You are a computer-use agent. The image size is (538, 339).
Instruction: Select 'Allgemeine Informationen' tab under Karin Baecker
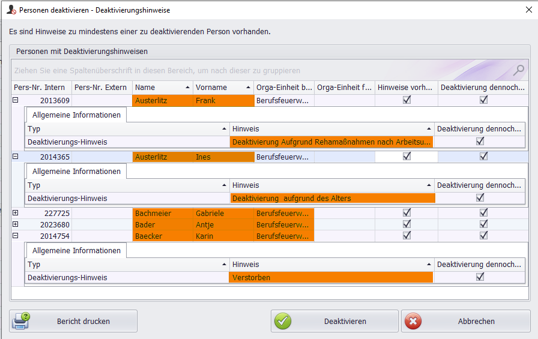pyautogui.click(x=76, y=251)
